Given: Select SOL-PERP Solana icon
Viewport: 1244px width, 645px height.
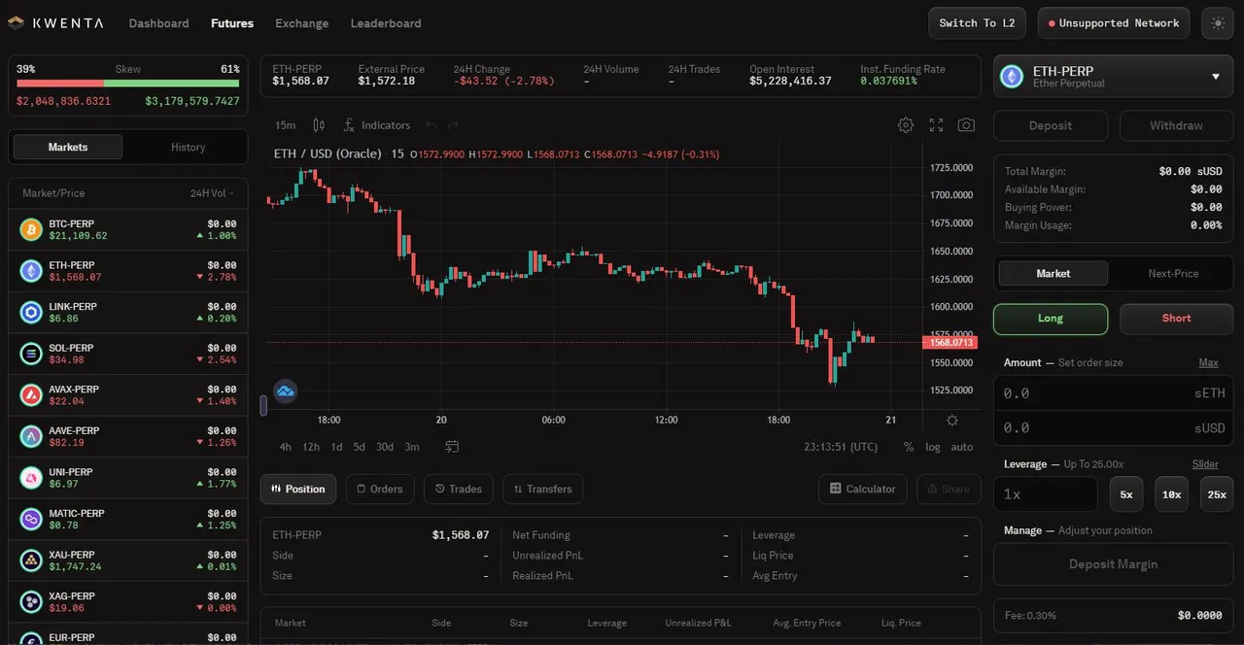Looking at the screenshot, I should pyautogui.click(x=31, y=354).
